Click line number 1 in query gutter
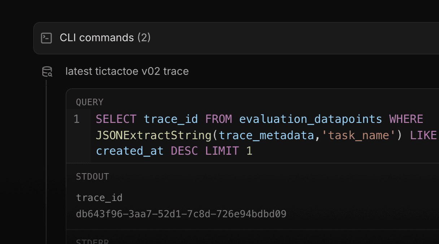The width and height of the screenshot is (439, 244). coord(77,119)
